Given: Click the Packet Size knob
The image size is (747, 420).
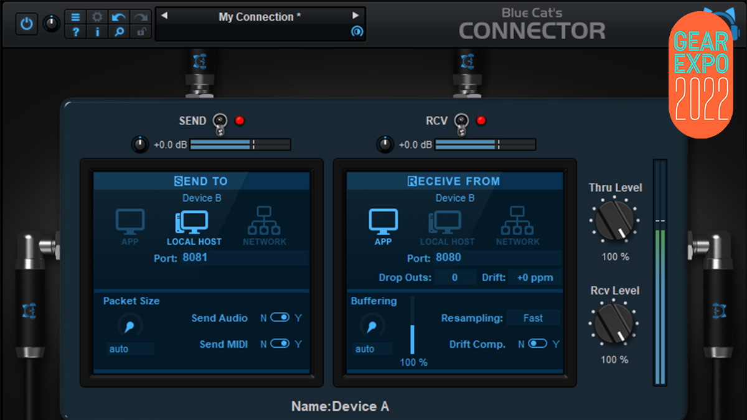Looking at the screenshot, I should pyautogui.click(x=130, y=325).
